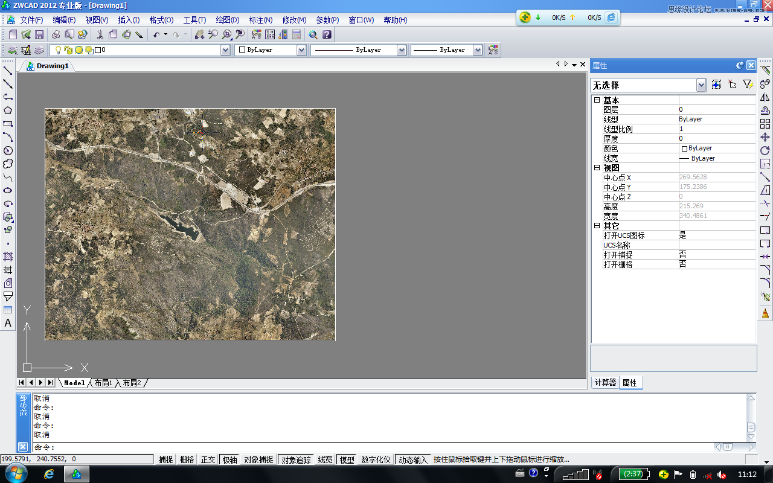Click Quick Select icon in properties panel
This screenshot has height=483, width=773.
pyautogui.click(x=748, y=85)
